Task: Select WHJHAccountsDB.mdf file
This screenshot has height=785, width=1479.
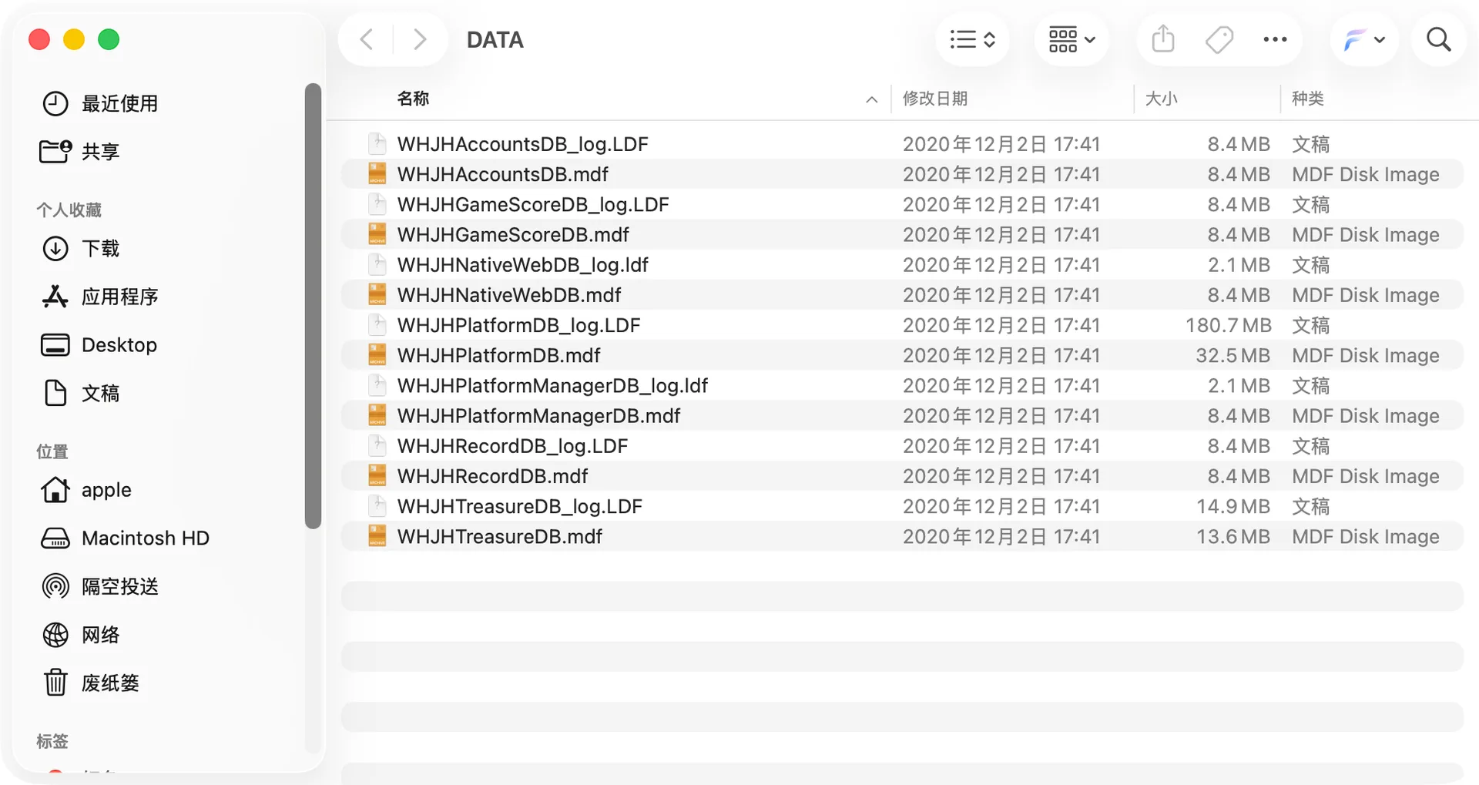Action: [x=902, y=174]
